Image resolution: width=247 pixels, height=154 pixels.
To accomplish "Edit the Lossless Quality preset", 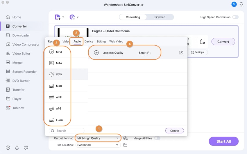I will [181, 53].
